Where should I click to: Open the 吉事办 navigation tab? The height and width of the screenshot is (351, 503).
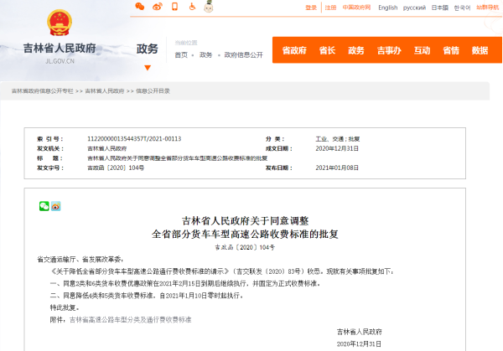389,50
